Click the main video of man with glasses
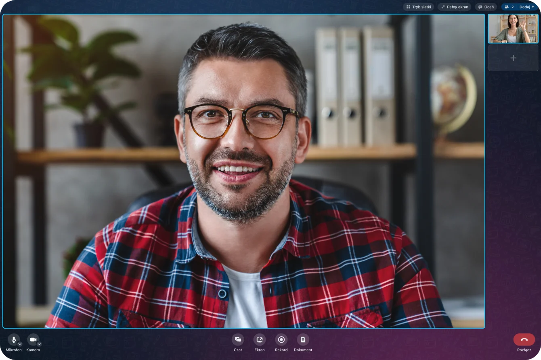Image resolution: width=541 pixels, height=360 pixels. 244,171
